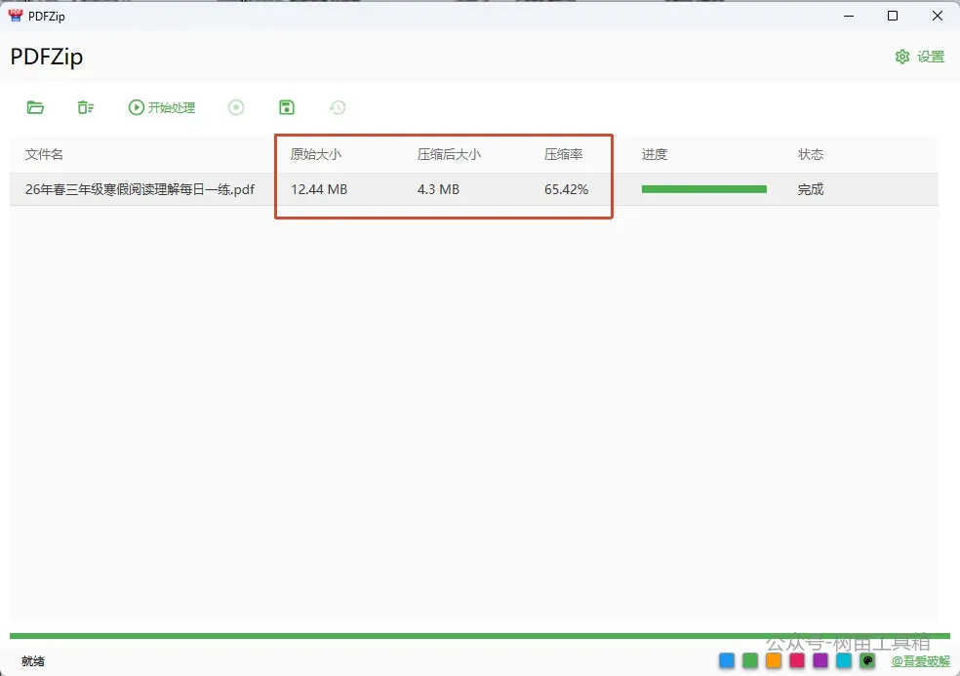Click the 状态 column header
The width and height of the screenshot is (960, 676).
click(x=811, y=154)
